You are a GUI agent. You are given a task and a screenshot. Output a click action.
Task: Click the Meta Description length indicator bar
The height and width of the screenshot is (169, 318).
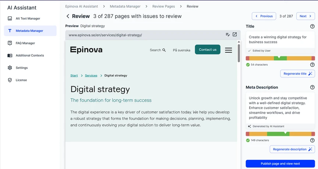280,134
